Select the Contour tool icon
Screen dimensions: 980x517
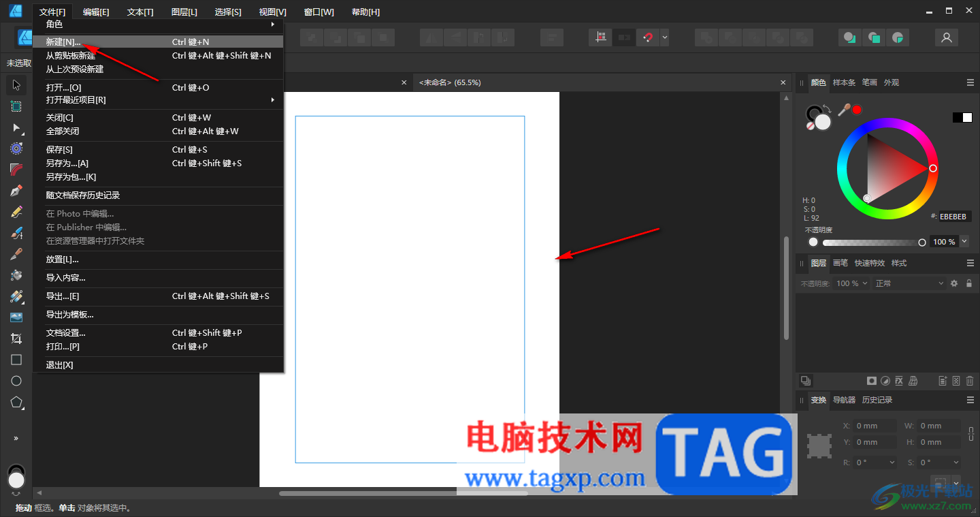click(16, 148)
